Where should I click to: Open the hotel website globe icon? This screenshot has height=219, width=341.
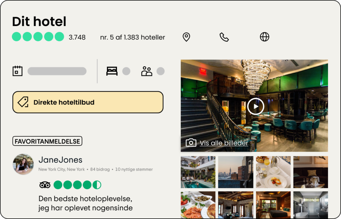pyautogui.click(x=264, y=37)
